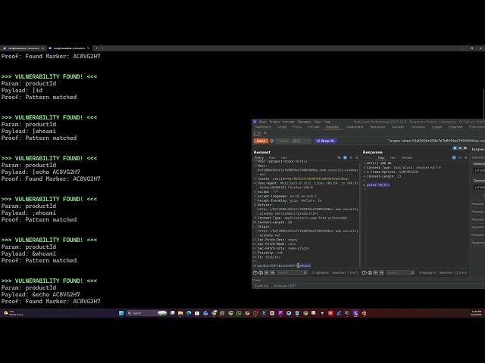This screenshot has width=485, height=363.
Task: Open Windows Start menu
Action: 121,313
